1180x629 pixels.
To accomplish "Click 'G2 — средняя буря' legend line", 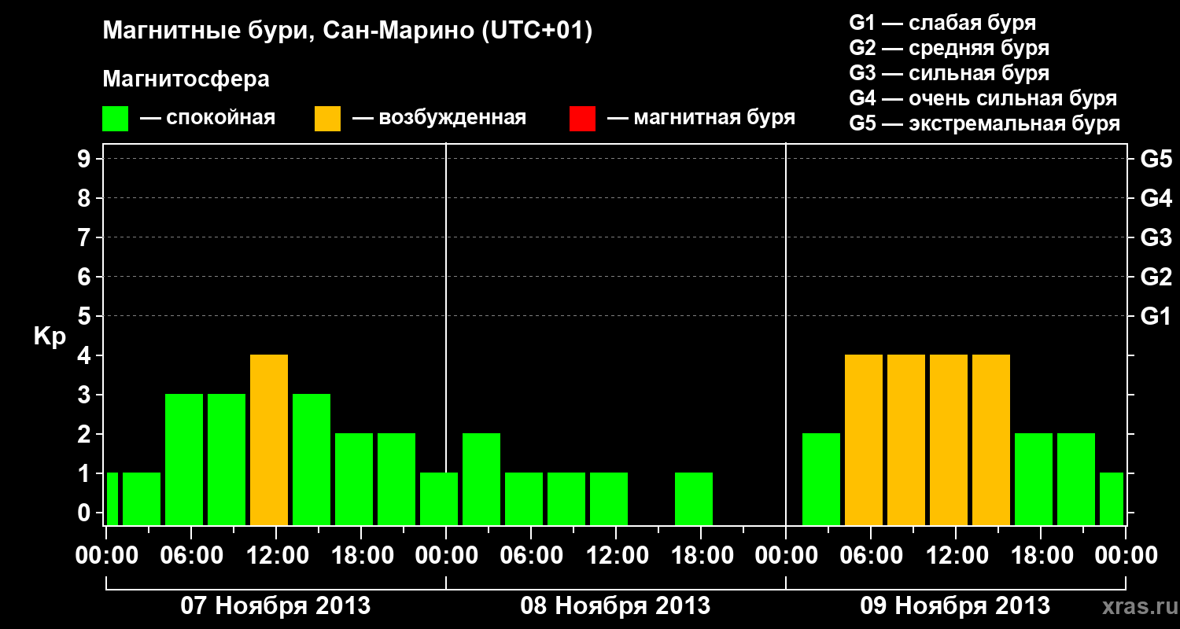I will tap(949, 48).
